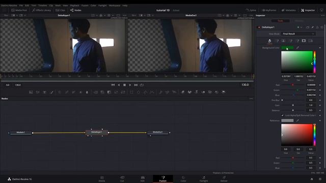Open the Workspace menu
This screenshot has height=183, width=326.
(x=115, y=6)
